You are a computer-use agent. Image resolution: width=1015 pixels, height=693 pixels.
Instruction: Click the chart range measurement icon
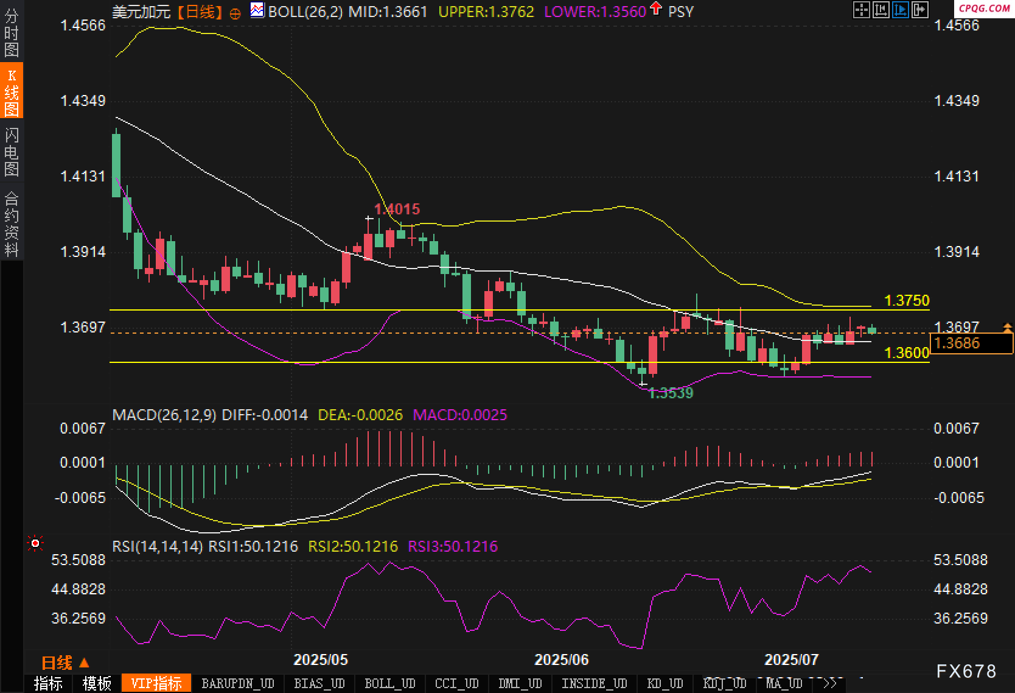coord(881,10)
